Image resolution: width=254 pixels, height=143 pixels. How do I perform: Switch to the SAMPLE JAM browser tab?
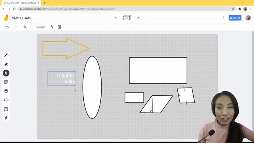point(21,3)
